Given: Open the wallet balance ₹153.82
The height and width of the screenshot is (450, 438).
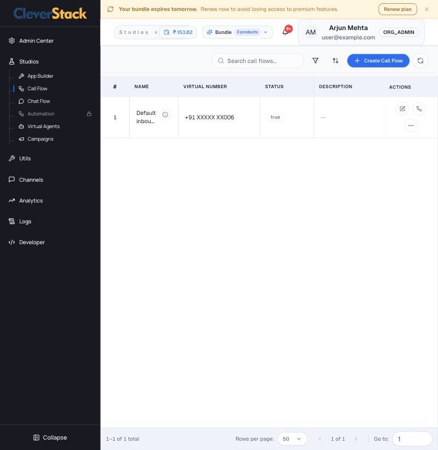Looking at the screenshot, I should (x=178, y=32).
